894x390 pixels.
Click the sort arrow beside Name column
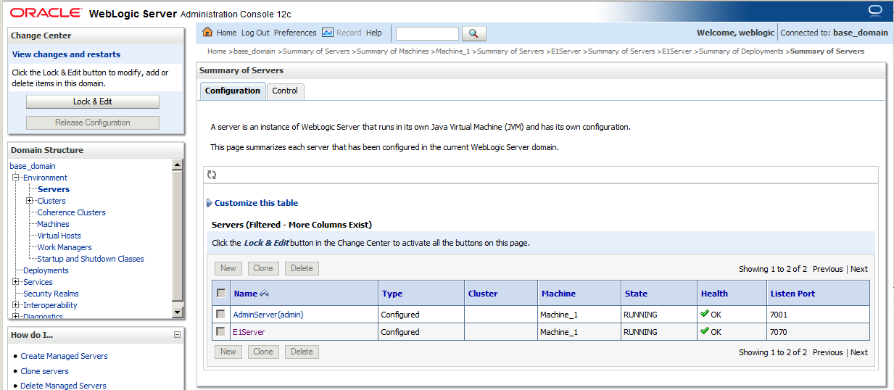point(264,294)
